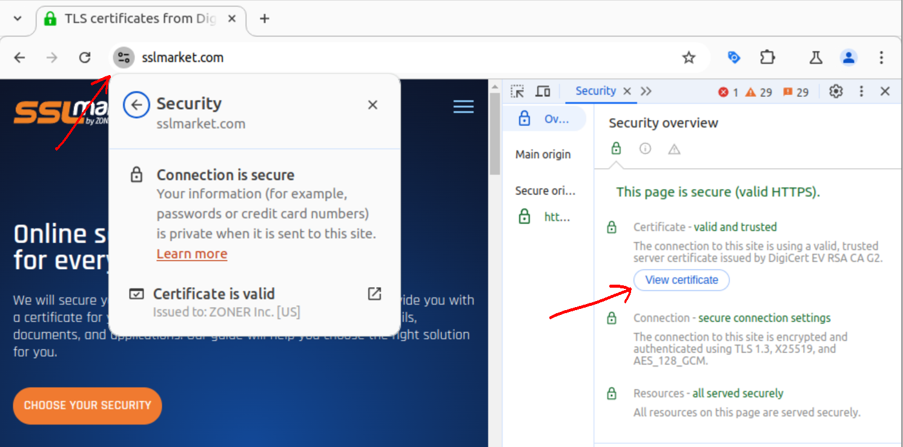
Task: Open Chrome Labs flask icon
Action: tap(815, 58)
